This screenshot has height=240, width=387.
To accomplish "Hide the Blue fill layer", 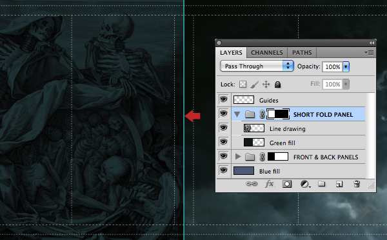I will pos(224,170).
